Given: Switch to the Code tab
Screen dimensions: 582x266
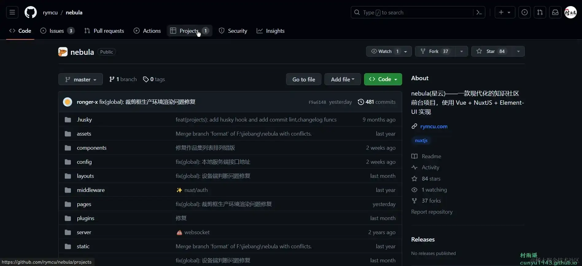Looking at the screenshot, I should [20, 31].
